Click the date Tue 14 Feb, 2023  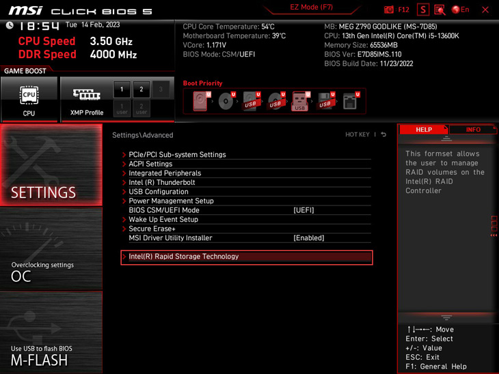[x=92, y=25]
